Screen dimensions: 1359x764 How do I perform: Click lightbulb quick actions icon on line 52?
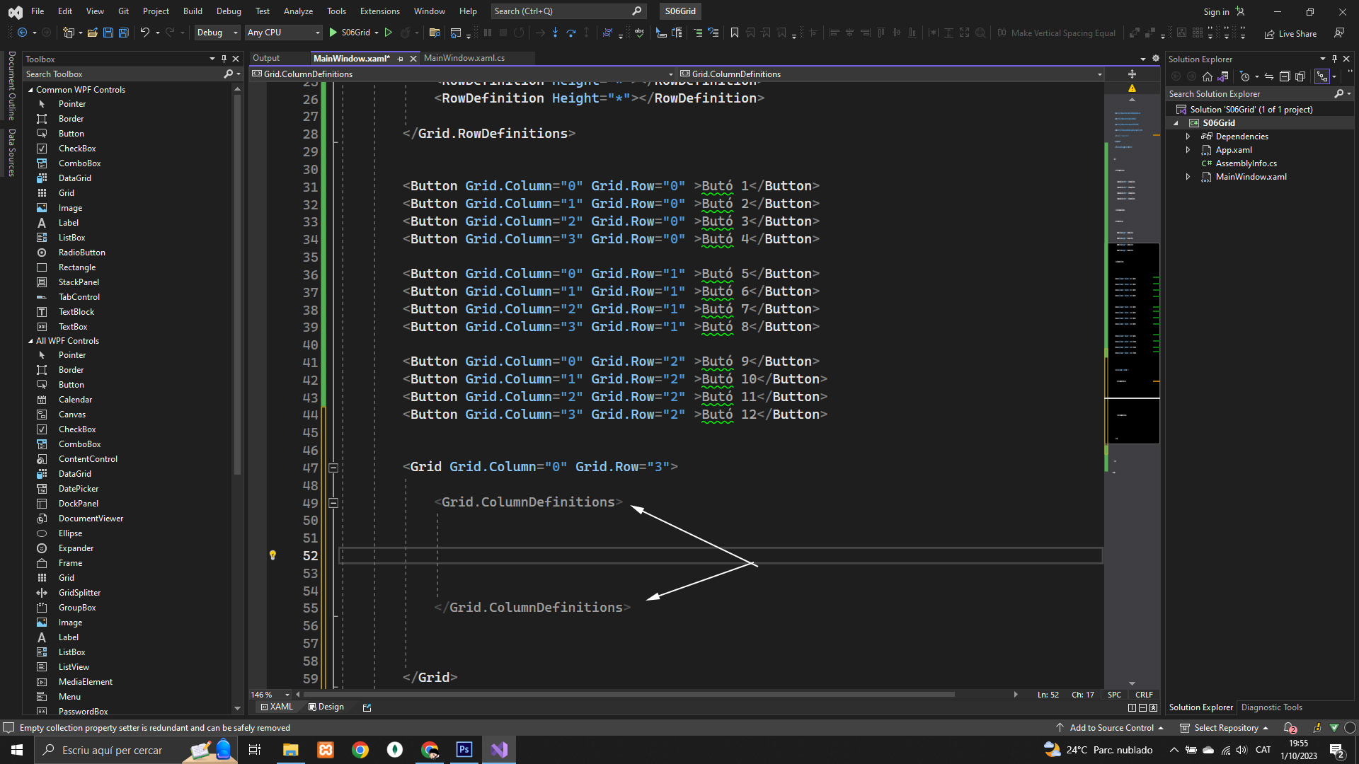[273, 555]
